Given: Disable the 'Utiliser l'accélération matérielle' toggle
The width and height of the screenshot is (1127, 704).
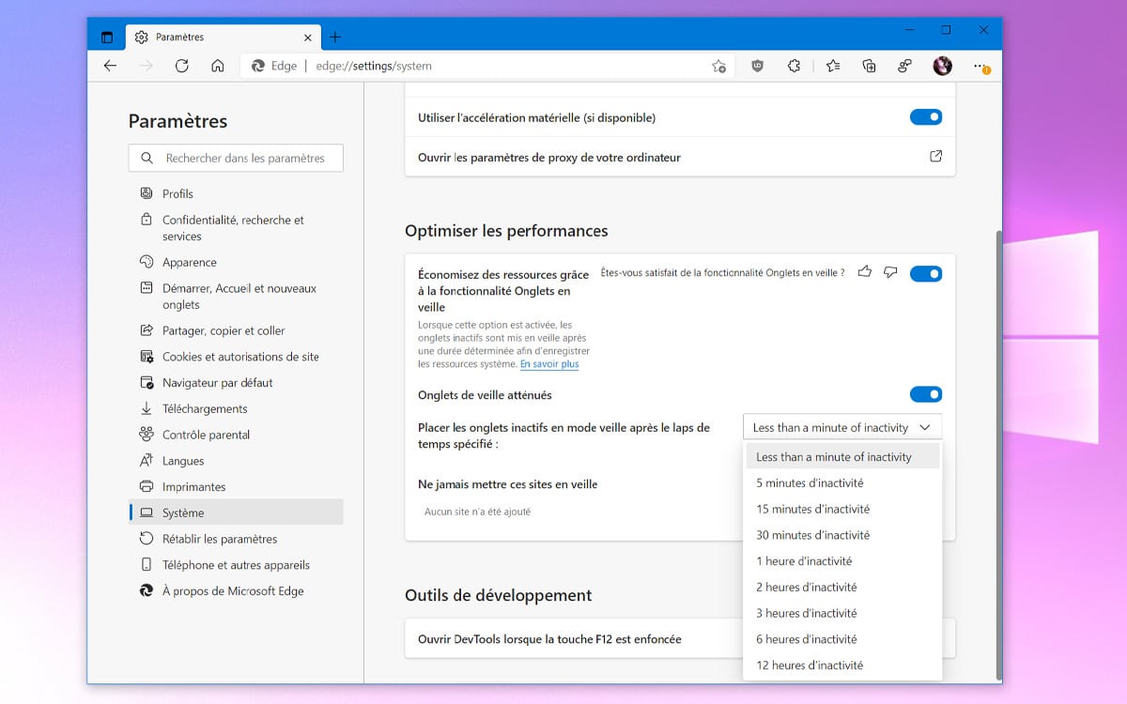Looking at the screenshot, I should (x=926, y=117).
